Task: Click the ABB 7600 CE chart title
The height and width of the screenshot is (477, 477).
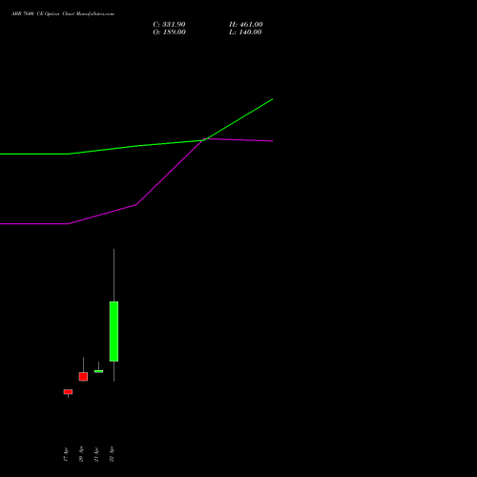Action: tap(63, 14)
